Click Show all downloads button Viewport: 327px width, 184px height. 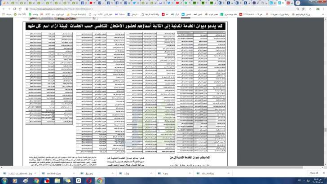pos(314,172)
